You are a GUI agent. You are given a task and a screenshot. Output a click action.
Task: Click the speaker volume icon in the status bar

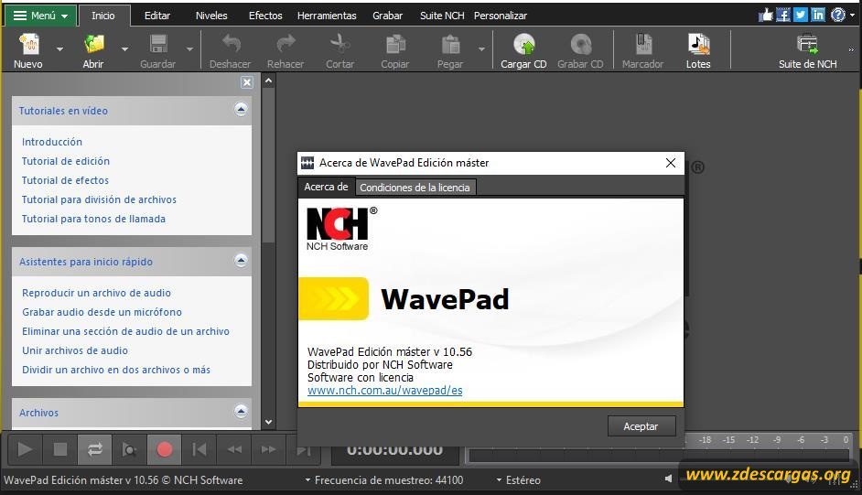pos(668,479)
